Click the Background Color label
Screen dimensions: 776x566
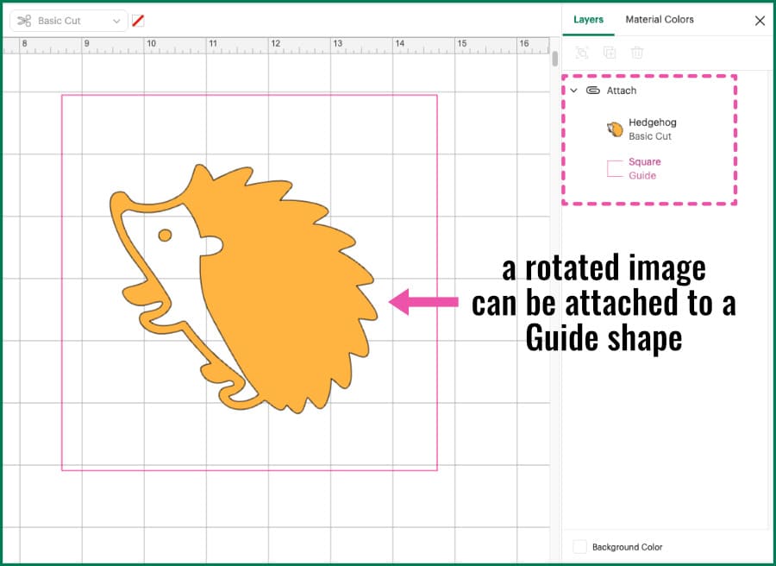point(627,547)
